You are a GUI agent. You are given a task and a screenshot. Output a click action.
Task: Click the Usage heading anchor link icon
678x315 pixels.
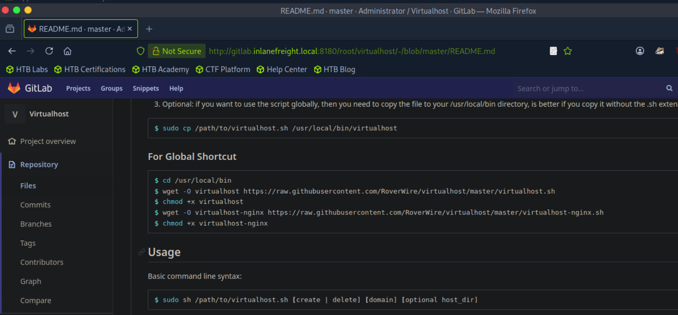pos(142,252)
